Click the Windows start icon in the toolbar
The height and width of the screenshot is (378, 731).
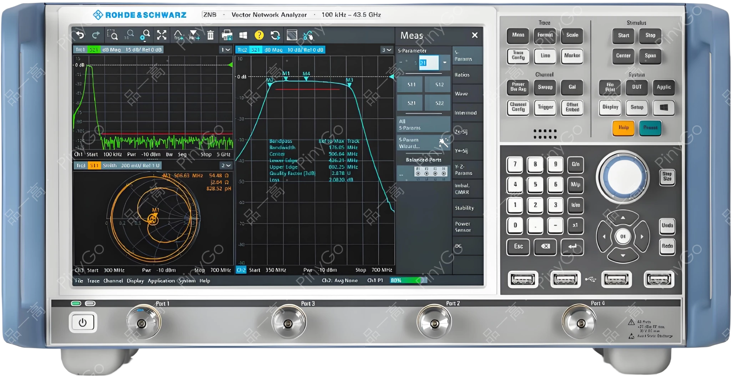coord(243,35)
